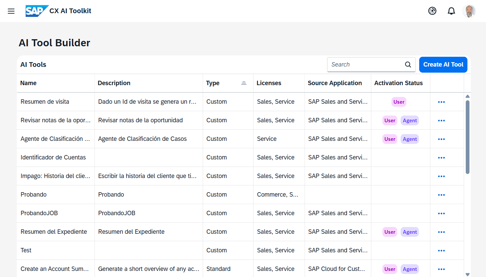Expand actions menu for Identificador de Cuentas
Screen dimensions: 486x277
441,158
